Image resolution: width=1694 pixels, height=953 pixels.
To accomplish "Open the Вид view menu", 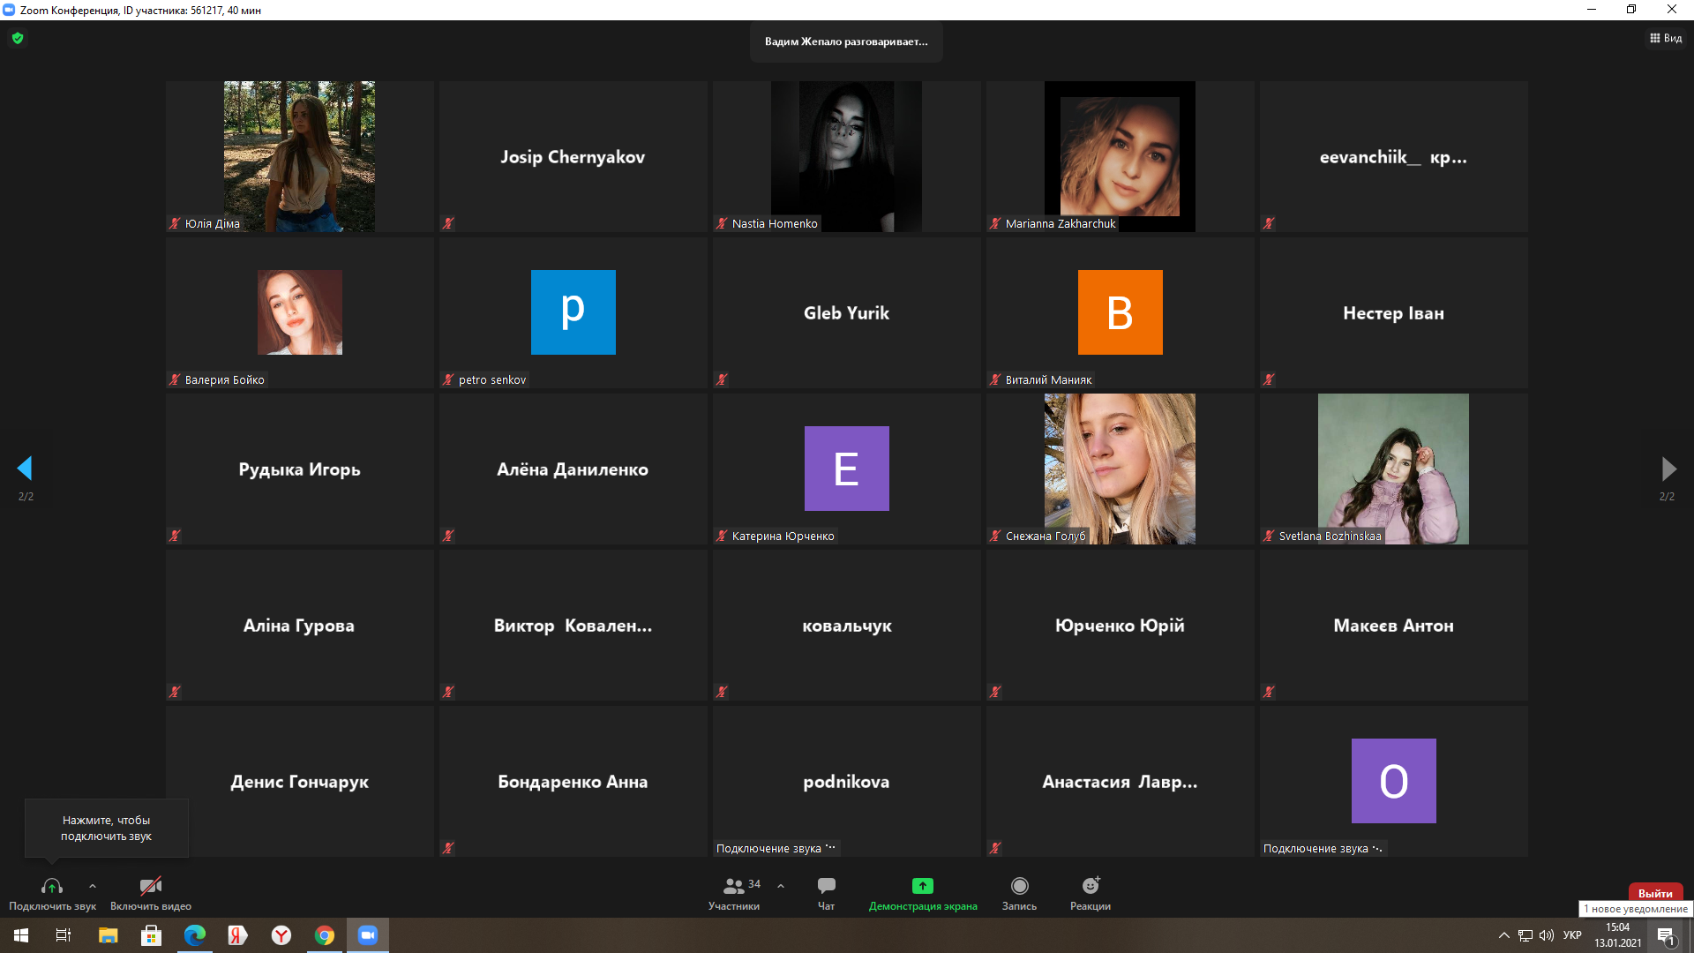I will [1666, 38].
